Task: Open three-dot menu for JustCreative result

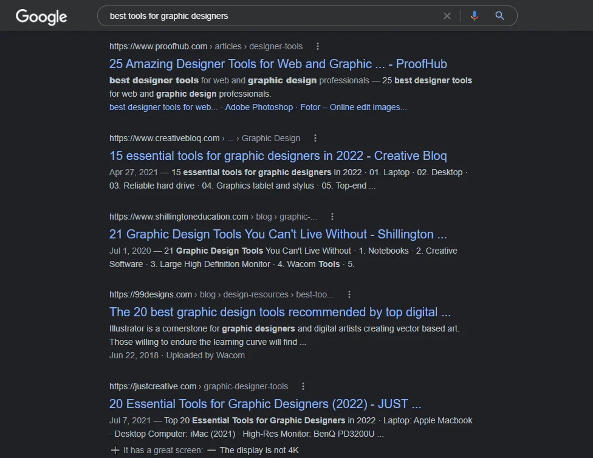Action: 303,386
